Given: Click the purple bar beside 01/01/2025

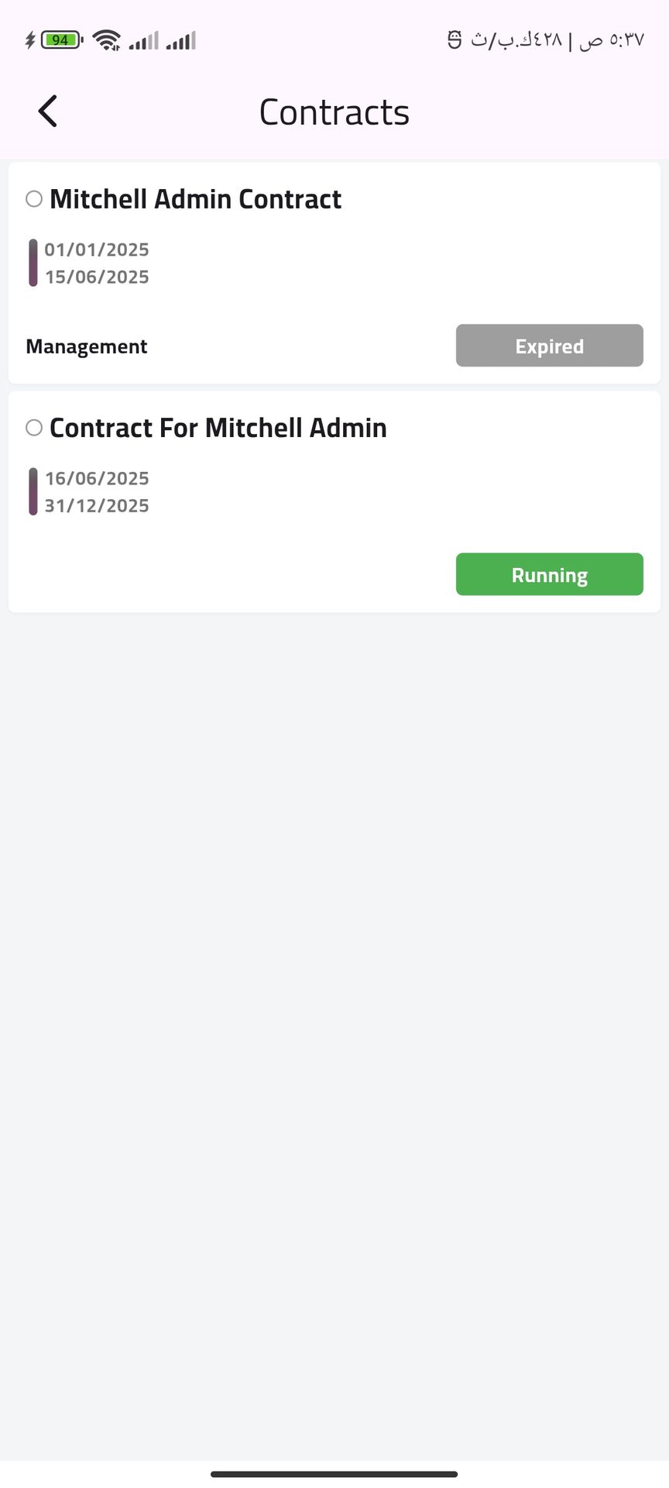Looking at the screenshot, I should point(33,263).
